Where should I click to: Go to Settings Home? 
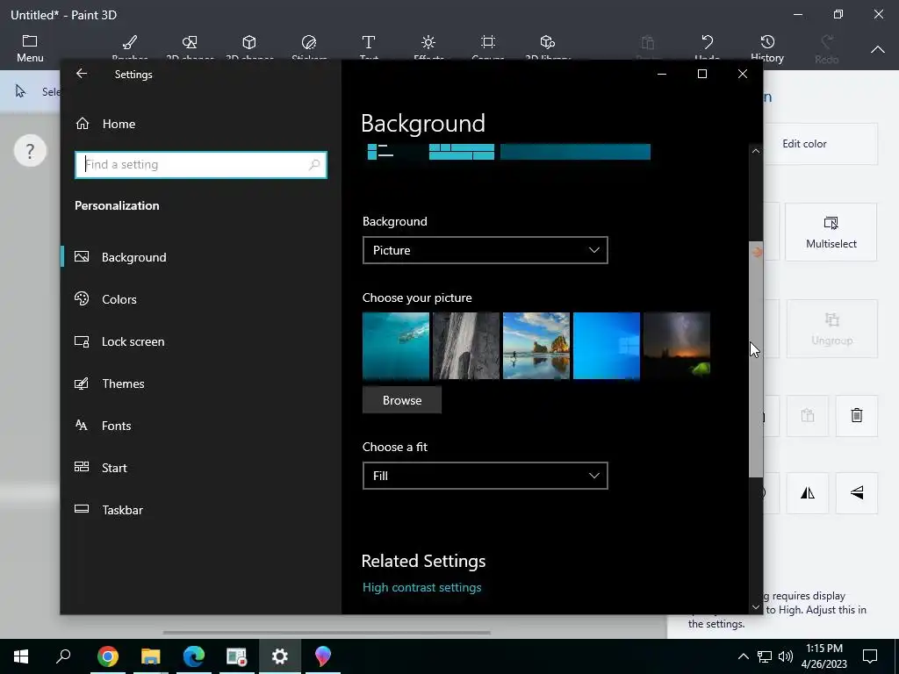coord(106,124)
